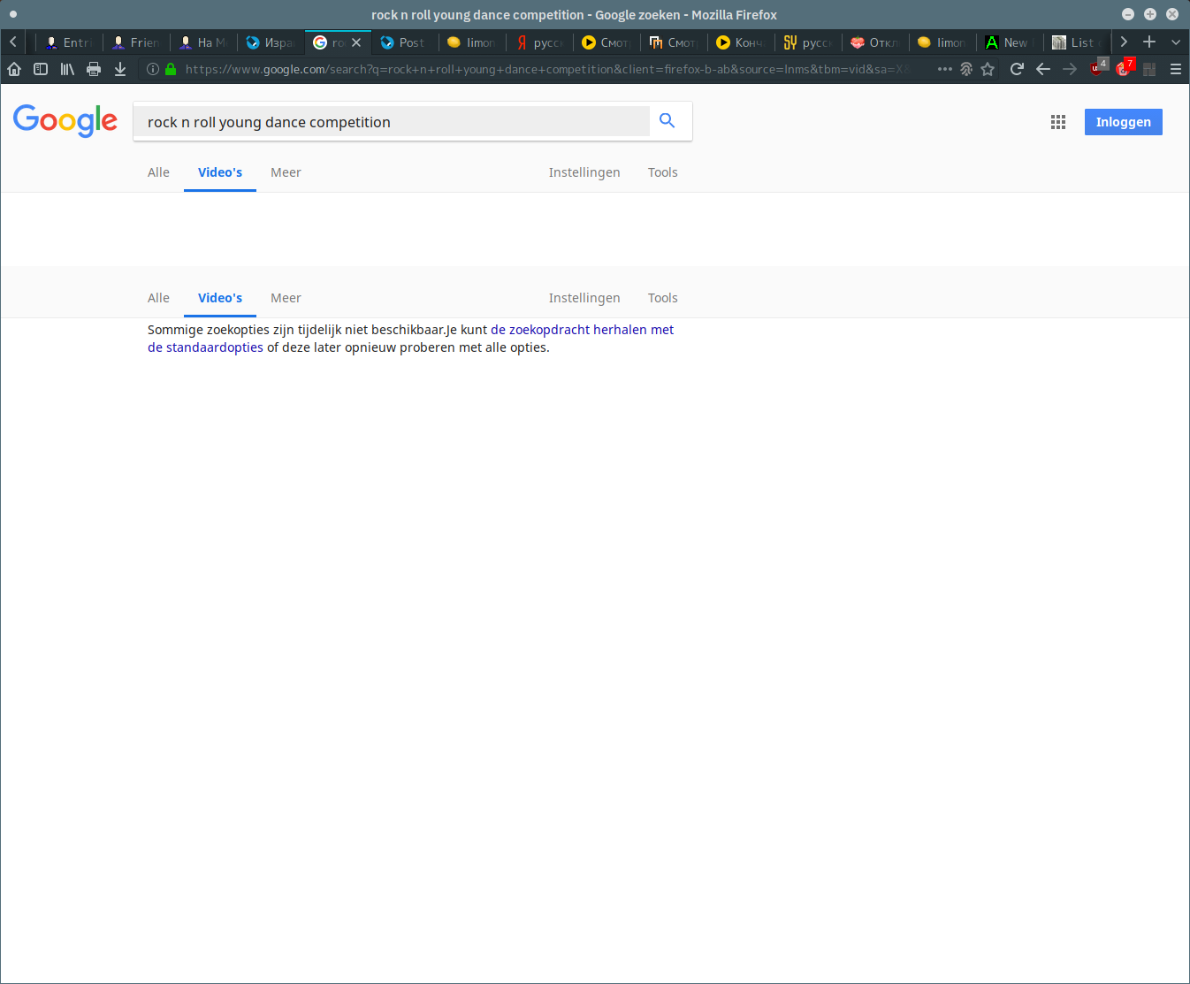Switch to the Post tab
1190x984 pixels.
pyautogui.click(x=405, y=42)
